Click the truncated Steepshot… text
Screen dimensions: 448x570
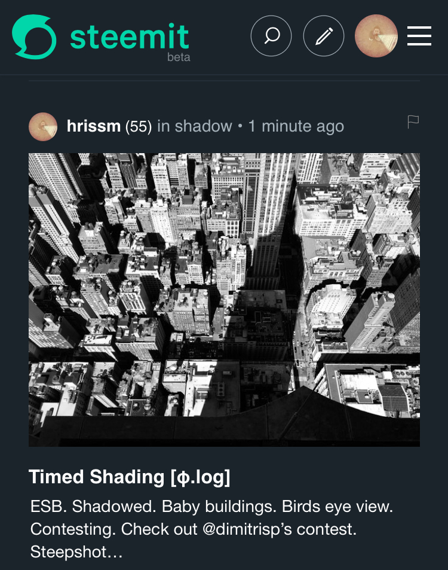tap(76, 551)
